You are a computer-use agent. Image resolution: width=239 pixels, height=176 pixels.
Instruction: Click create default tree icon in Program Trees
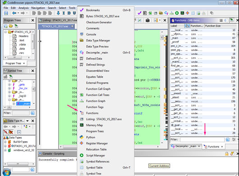coord(6,26)
